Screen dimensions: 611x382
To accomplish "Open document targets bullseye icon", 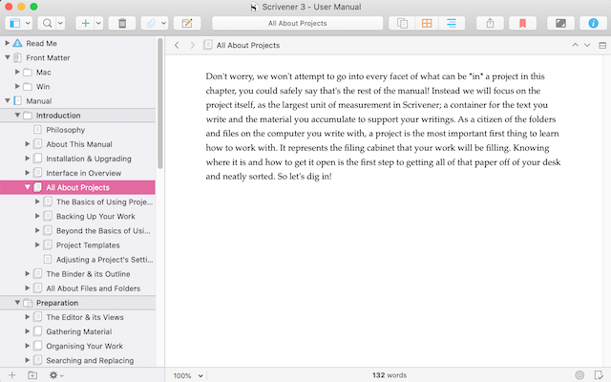I will click(x=579, y=375).
